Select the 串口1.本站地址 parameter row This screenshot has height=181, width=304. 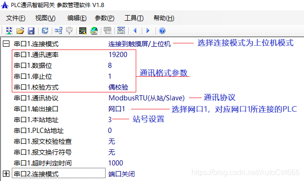pyautogui.click(x=36, y=120)
